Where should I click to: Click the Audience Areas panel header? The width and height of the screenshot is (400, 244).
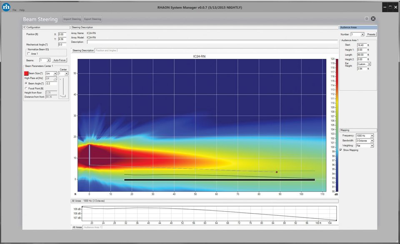pyautogui.click(x=358, y=27)
